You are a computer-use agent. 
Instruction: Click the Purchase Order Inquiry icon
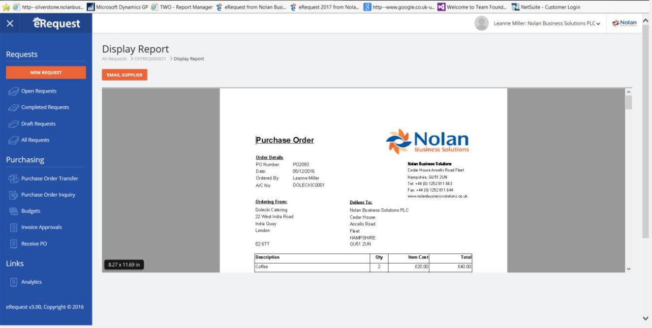(14, 195)
